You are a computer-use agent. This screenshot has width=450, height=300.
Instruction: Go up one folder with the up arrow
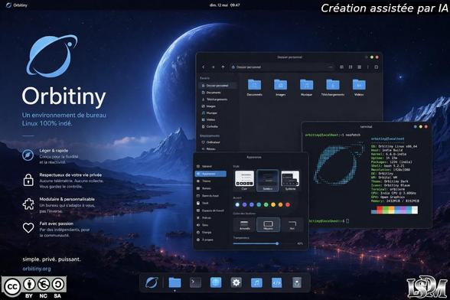[223, 67]
